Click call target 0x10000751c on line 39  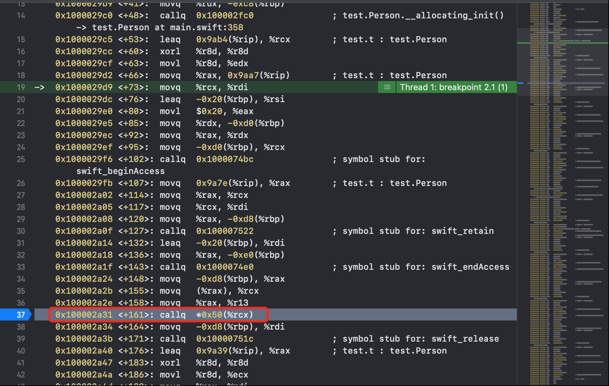(x=225, y=339)
